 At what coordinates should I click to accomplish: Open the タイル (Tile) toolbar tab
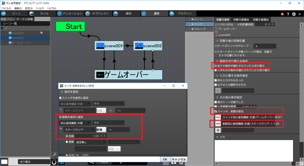tap(42, 14)
